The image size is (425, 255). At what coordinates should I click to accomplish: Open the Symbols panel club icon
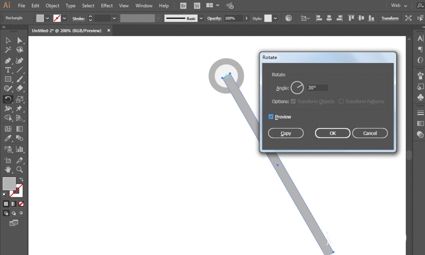click(420, 97)
